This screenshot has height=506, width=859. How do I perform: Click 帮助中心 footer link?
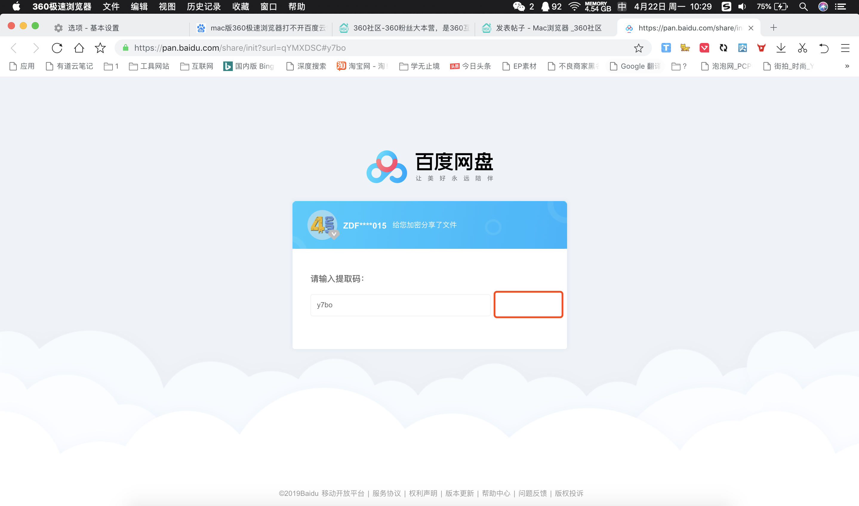(496, 493)
